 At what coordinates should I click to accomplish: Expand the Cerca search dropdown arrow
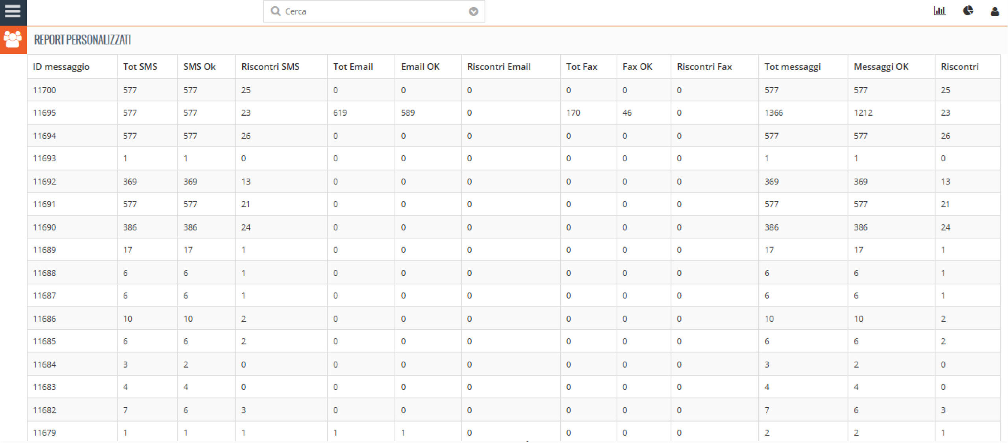tap(473, 11)
